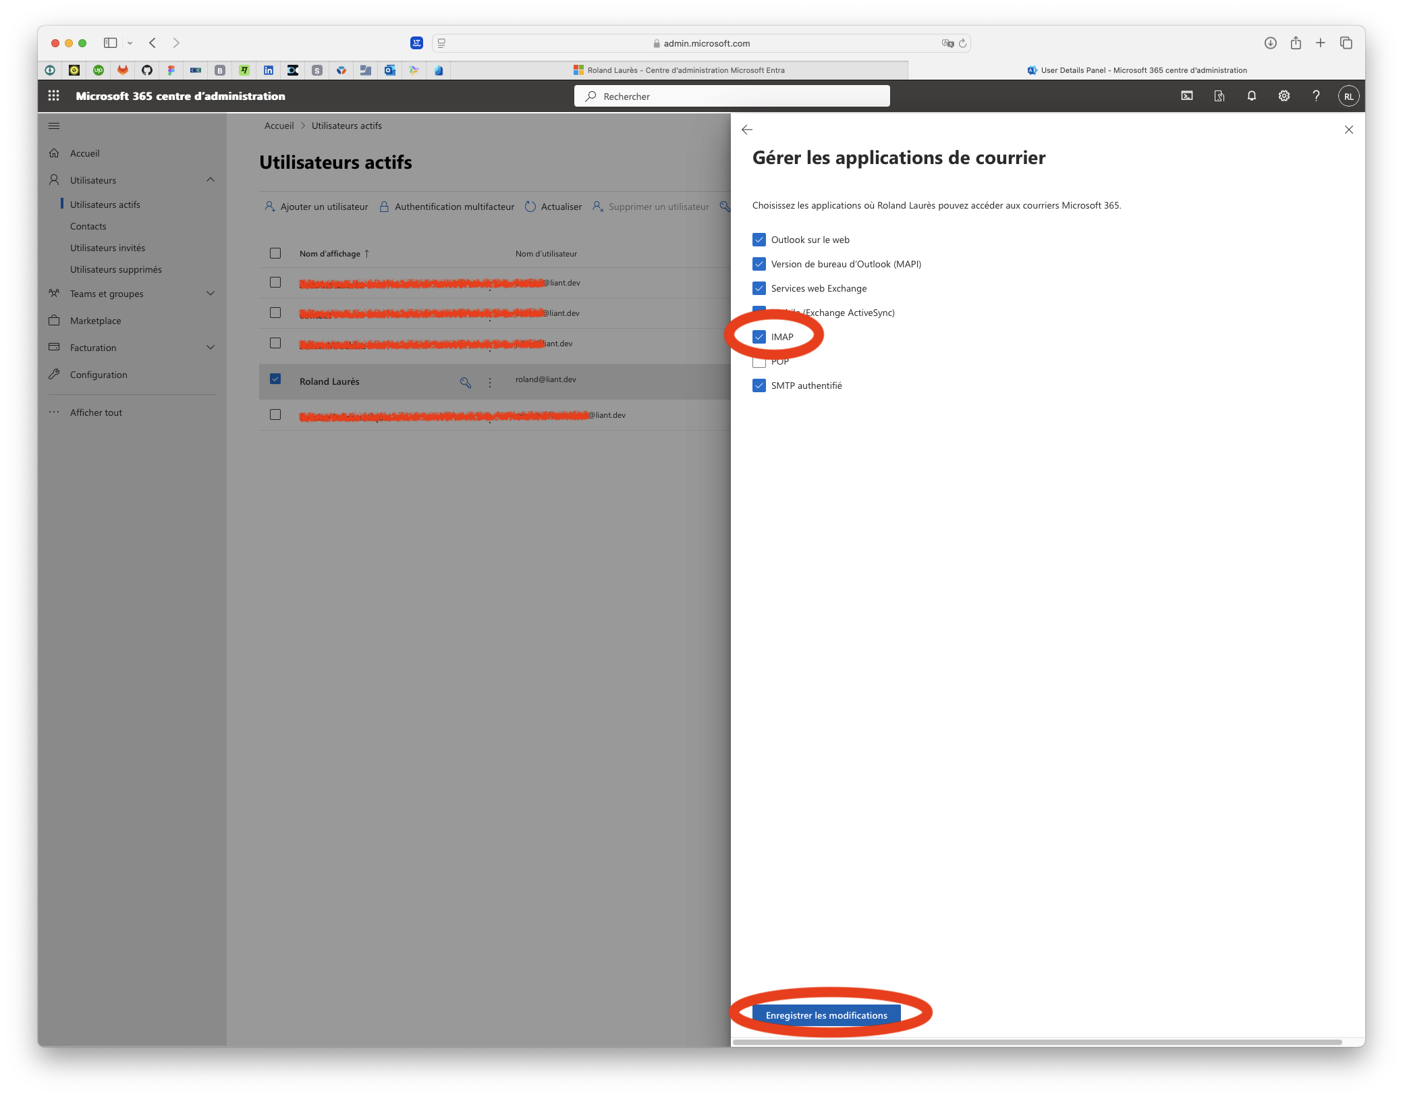
Task: Check the first redacted user's row checkbox
Action: (275, 282)
